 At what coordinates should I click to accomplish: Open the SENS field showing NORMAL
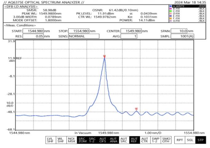[84, 36]
